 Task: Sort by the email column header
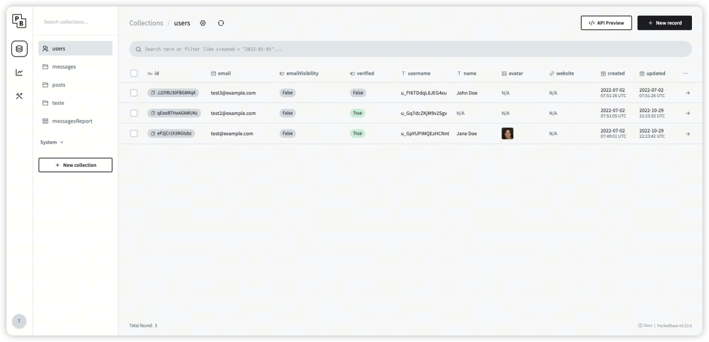pos(221,74)
